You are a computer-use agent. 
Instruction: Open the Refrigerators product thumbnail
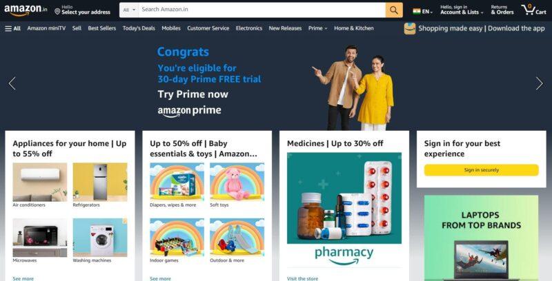100,182
